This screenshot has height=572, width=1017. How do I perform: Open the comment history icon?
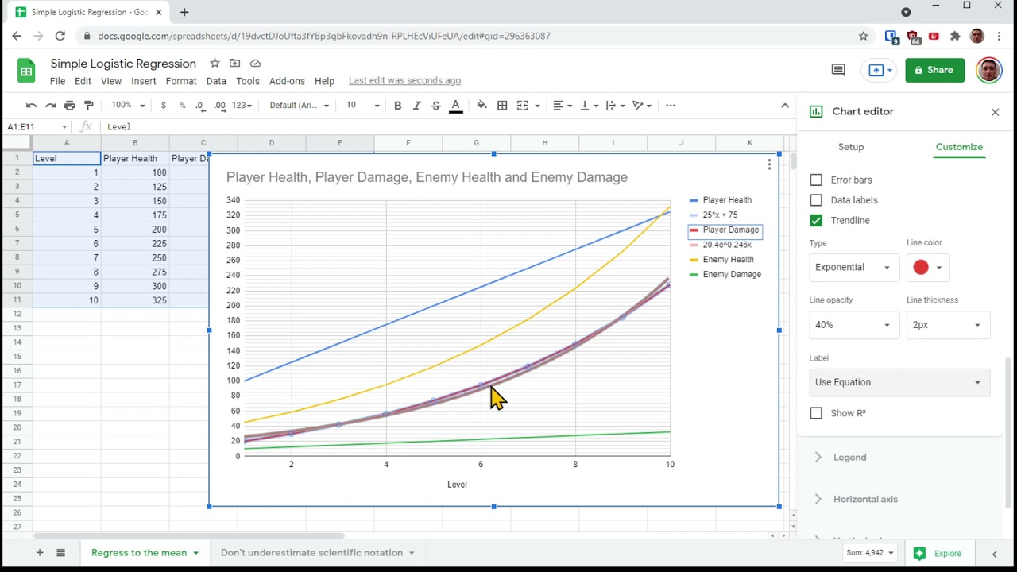(x=838, y=70)
